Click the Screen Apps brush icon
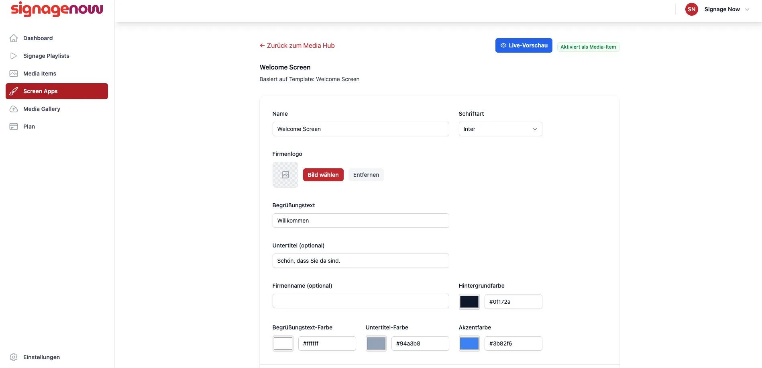Screen dimensions: 762x368 click(x=14, y=91)
